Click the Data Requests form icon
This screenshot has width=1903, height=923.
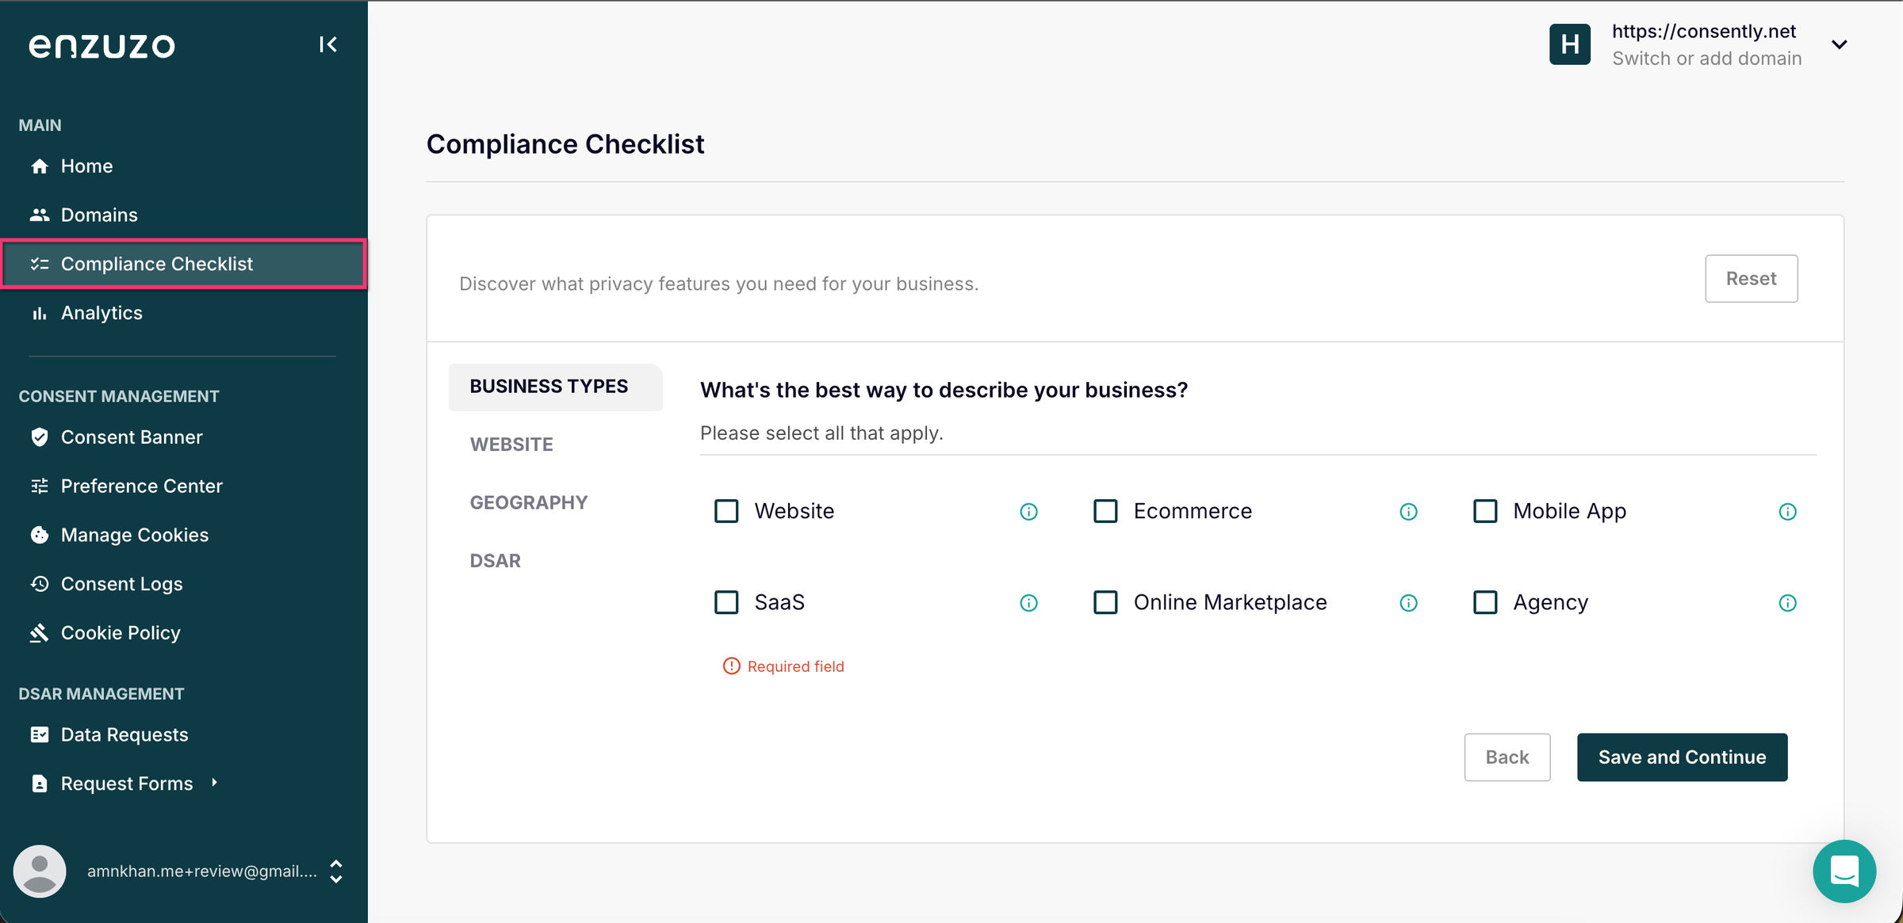pos(40,734)
